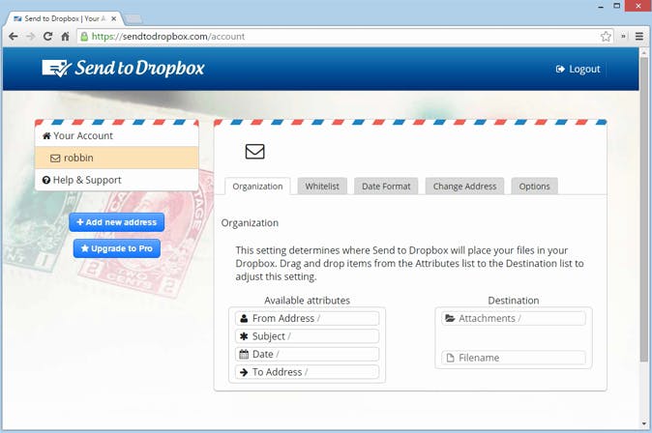Reload the page with the refresh icon
The image size is (652, 433).
tap(47, 37)
